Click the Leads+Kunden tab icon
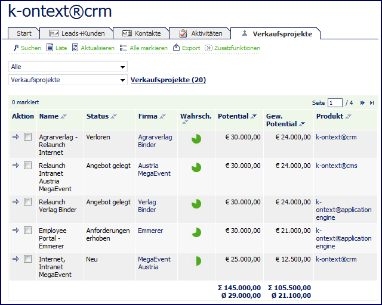This screenshot has width=382, height=305. [x=54, y=33]
